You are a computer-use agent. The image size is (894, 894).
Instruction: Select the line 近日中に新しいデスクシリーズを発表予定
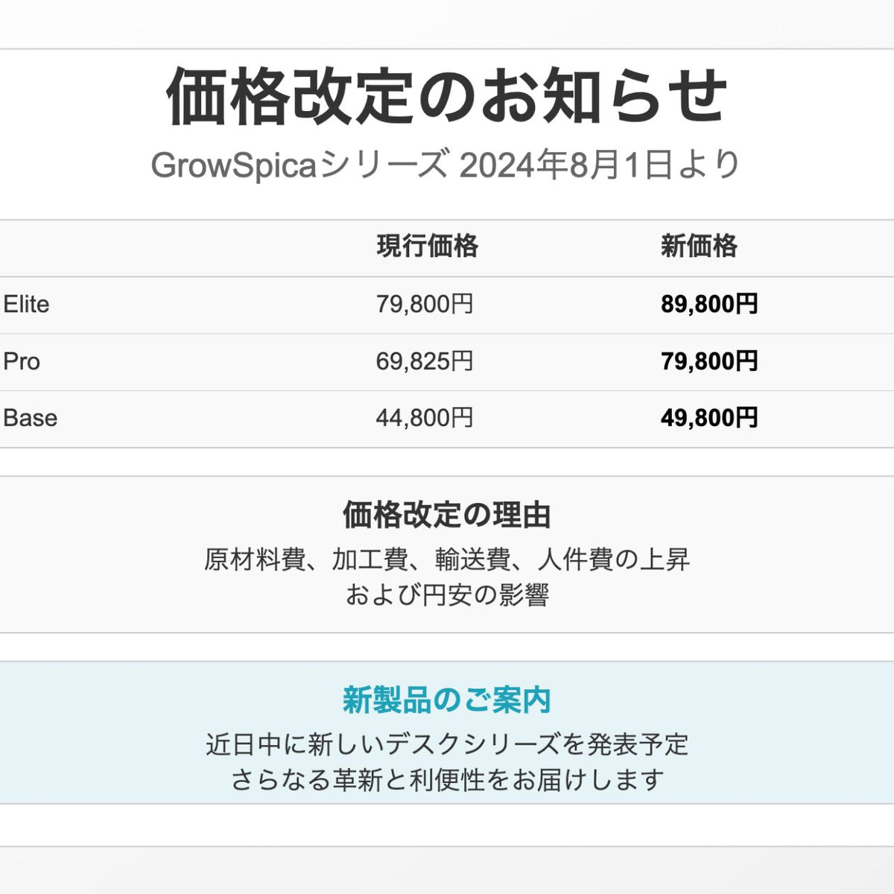click(x=447, y=744)
